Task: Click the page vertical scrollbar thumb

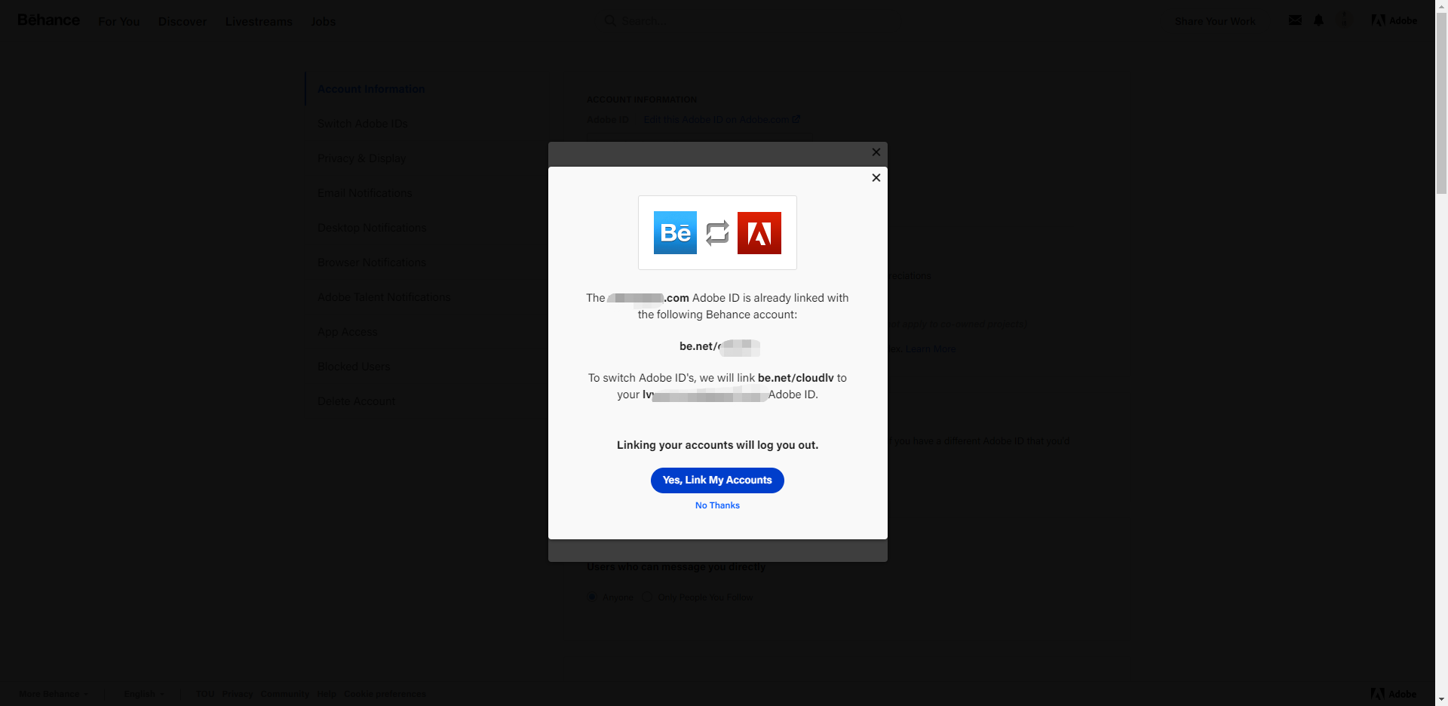Action: click(1441, 103)
